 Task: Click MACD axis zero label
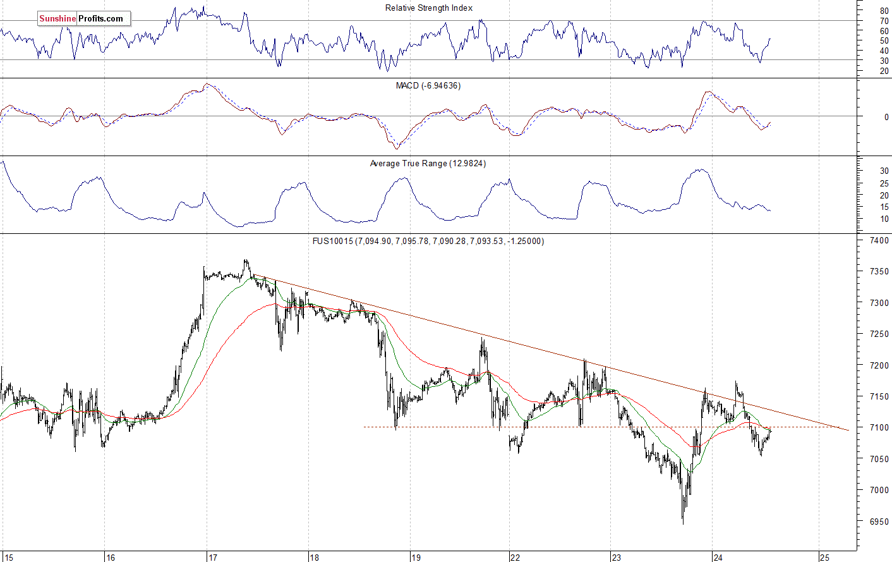point(886,118)
